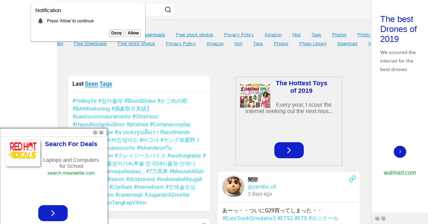Open The Hottest Toys of 2019 headline
Screen dimensions: 428x224
(x=301, y=87)
